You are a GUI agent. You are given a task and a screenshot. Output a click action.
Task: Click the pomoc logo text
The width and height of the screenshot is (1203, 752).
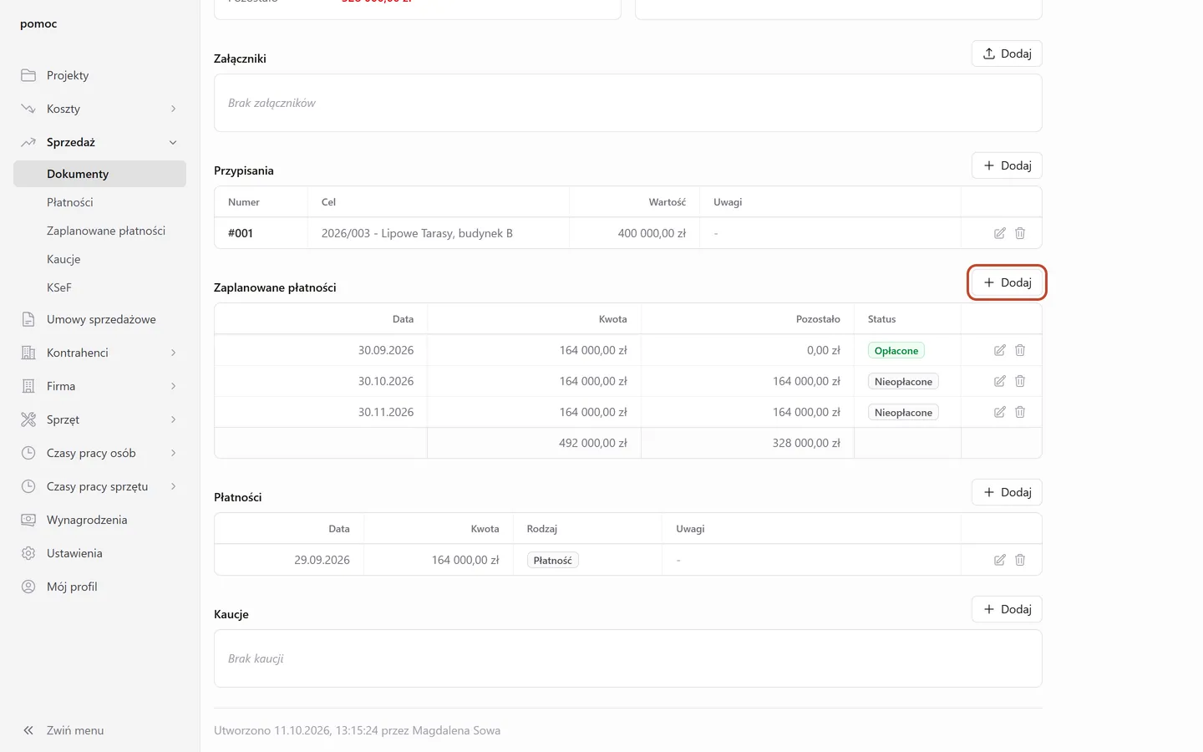click(x=38, y=23)
